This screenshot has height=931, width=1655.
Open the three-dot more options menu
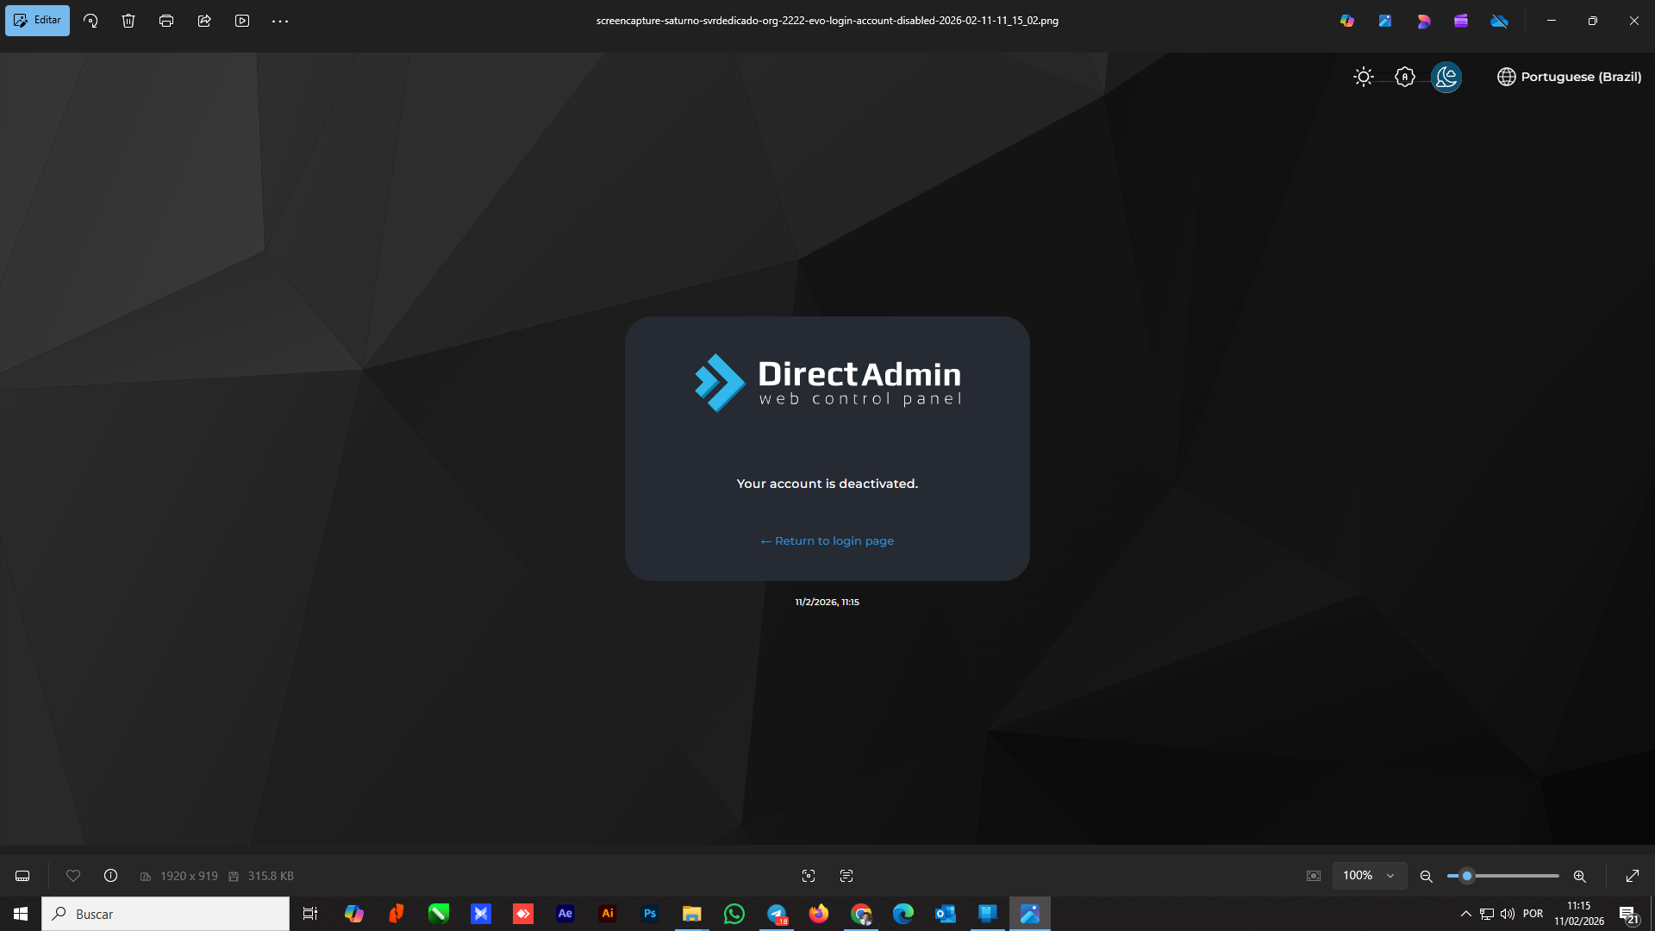[280, 21]
